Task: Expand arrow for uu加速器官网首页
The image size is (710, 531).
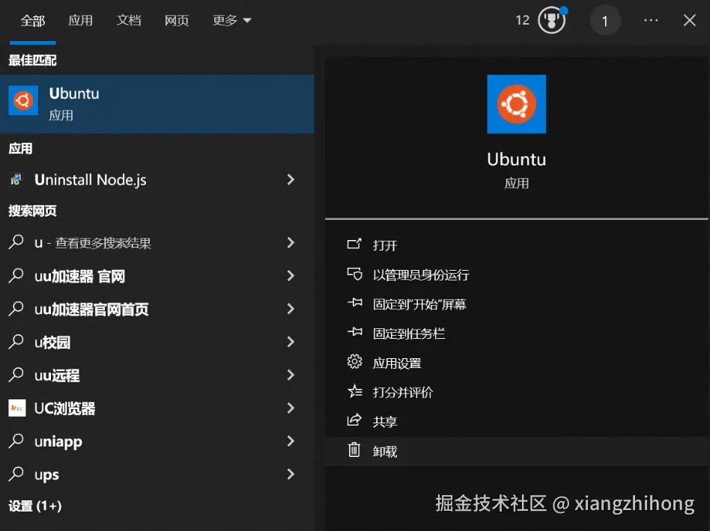Action: 291,308
